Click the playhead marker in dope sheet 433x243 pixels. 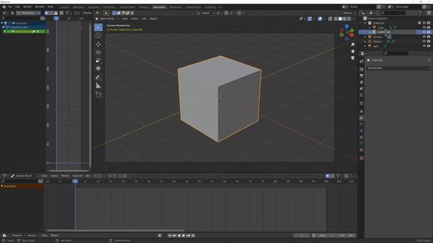click(75, 182)
